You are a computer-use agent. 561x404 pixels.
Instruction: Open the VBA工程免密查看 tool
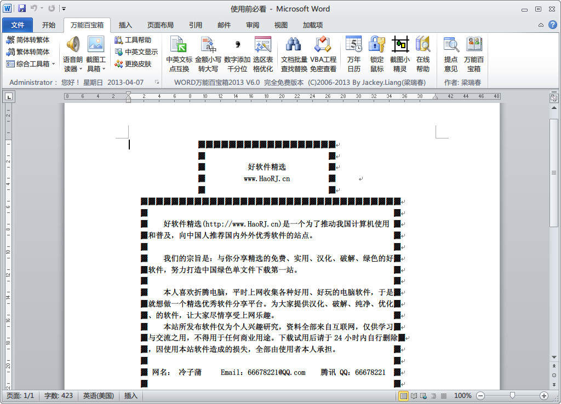click(x=323, y=54)
